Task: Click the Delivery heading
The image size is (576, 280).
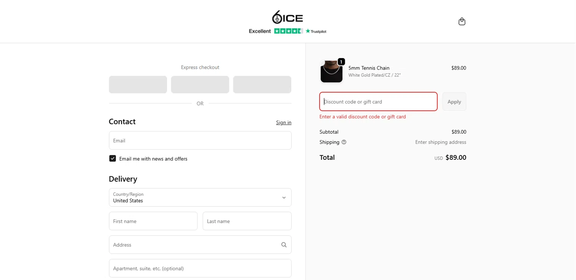Action: (x=123, y=179)
